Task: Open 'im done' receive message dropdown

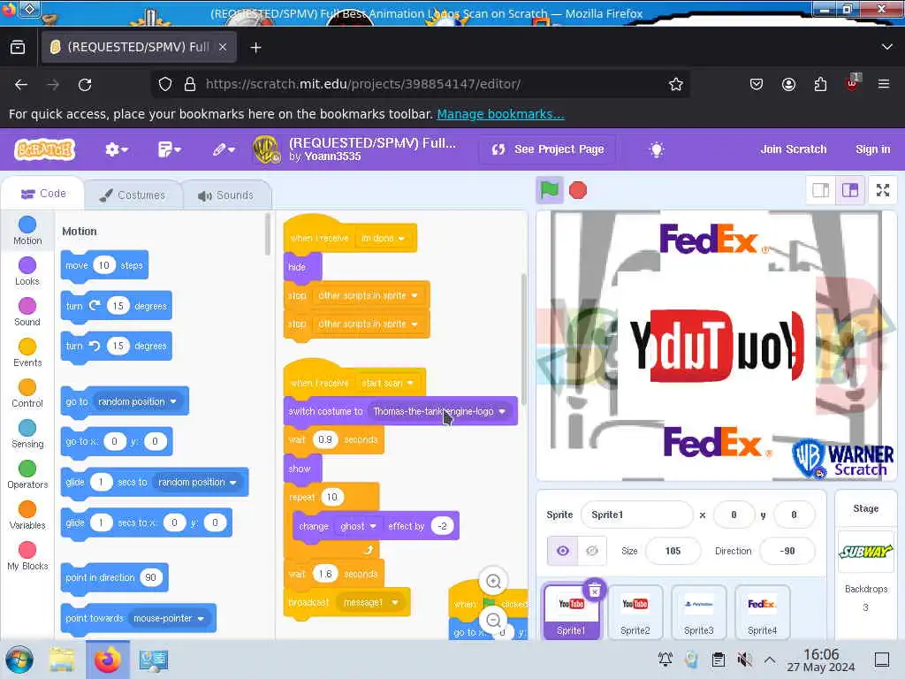Action: [x=383, y=238]
